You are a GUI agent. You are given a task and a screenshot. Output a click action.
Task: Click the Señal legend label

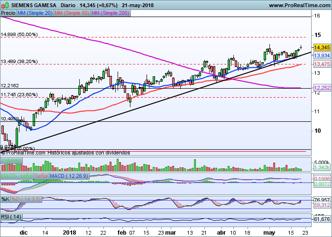[x=41, y=176]
